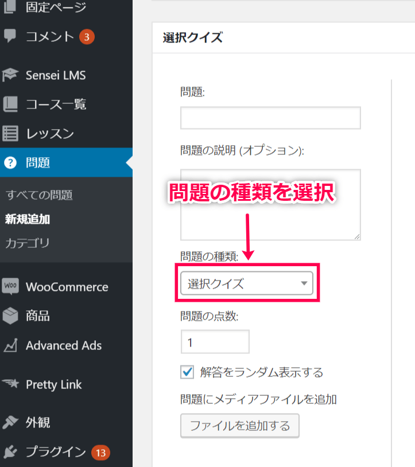Select the 問題 menu item
The width and height of the screenshot is (415, 467).
tap(66, 162)
